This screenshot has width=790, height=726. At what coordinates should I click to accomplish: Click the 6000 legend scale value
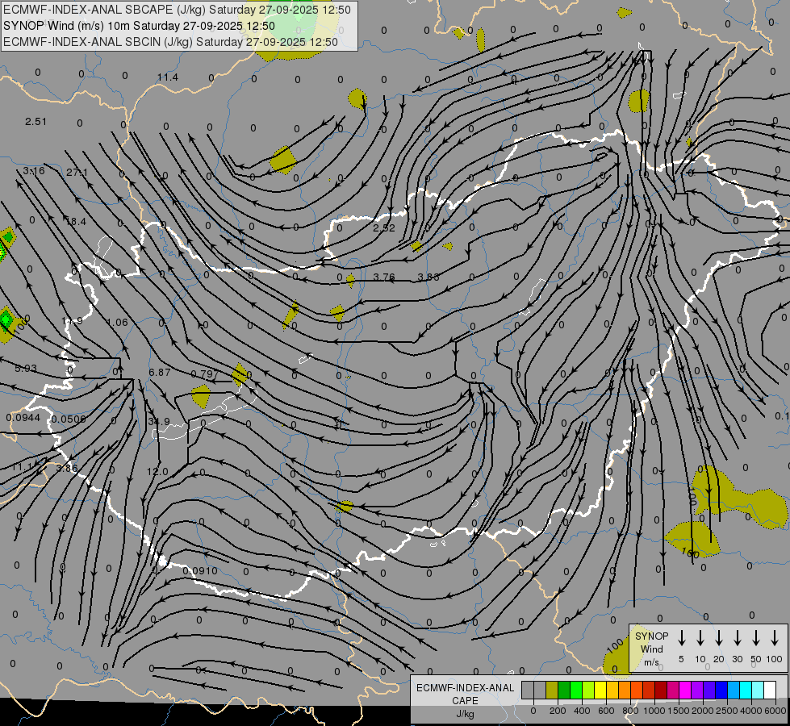pyautogui.click(x=775, y=711)
